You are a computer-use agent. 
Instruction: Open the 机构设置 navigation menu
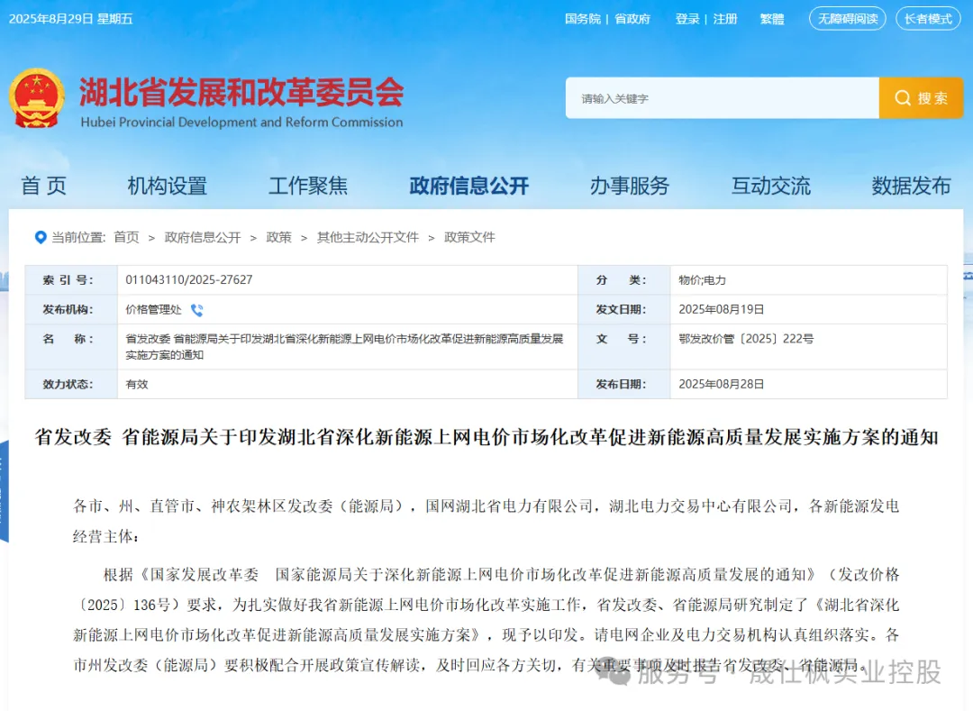click(167, 186)
